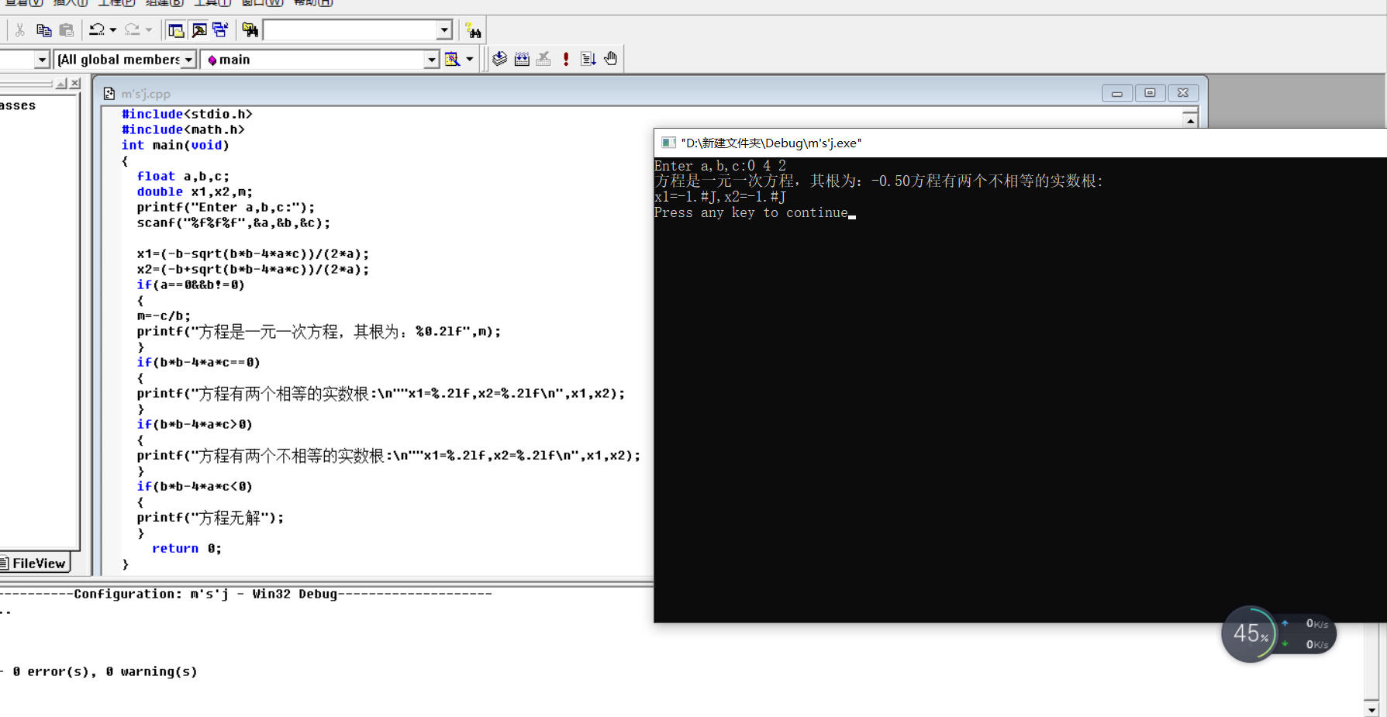The image size is (1387, 717).
Task: Click the '0 error(s), 0 warning(s)' output line
Action: 105,672
